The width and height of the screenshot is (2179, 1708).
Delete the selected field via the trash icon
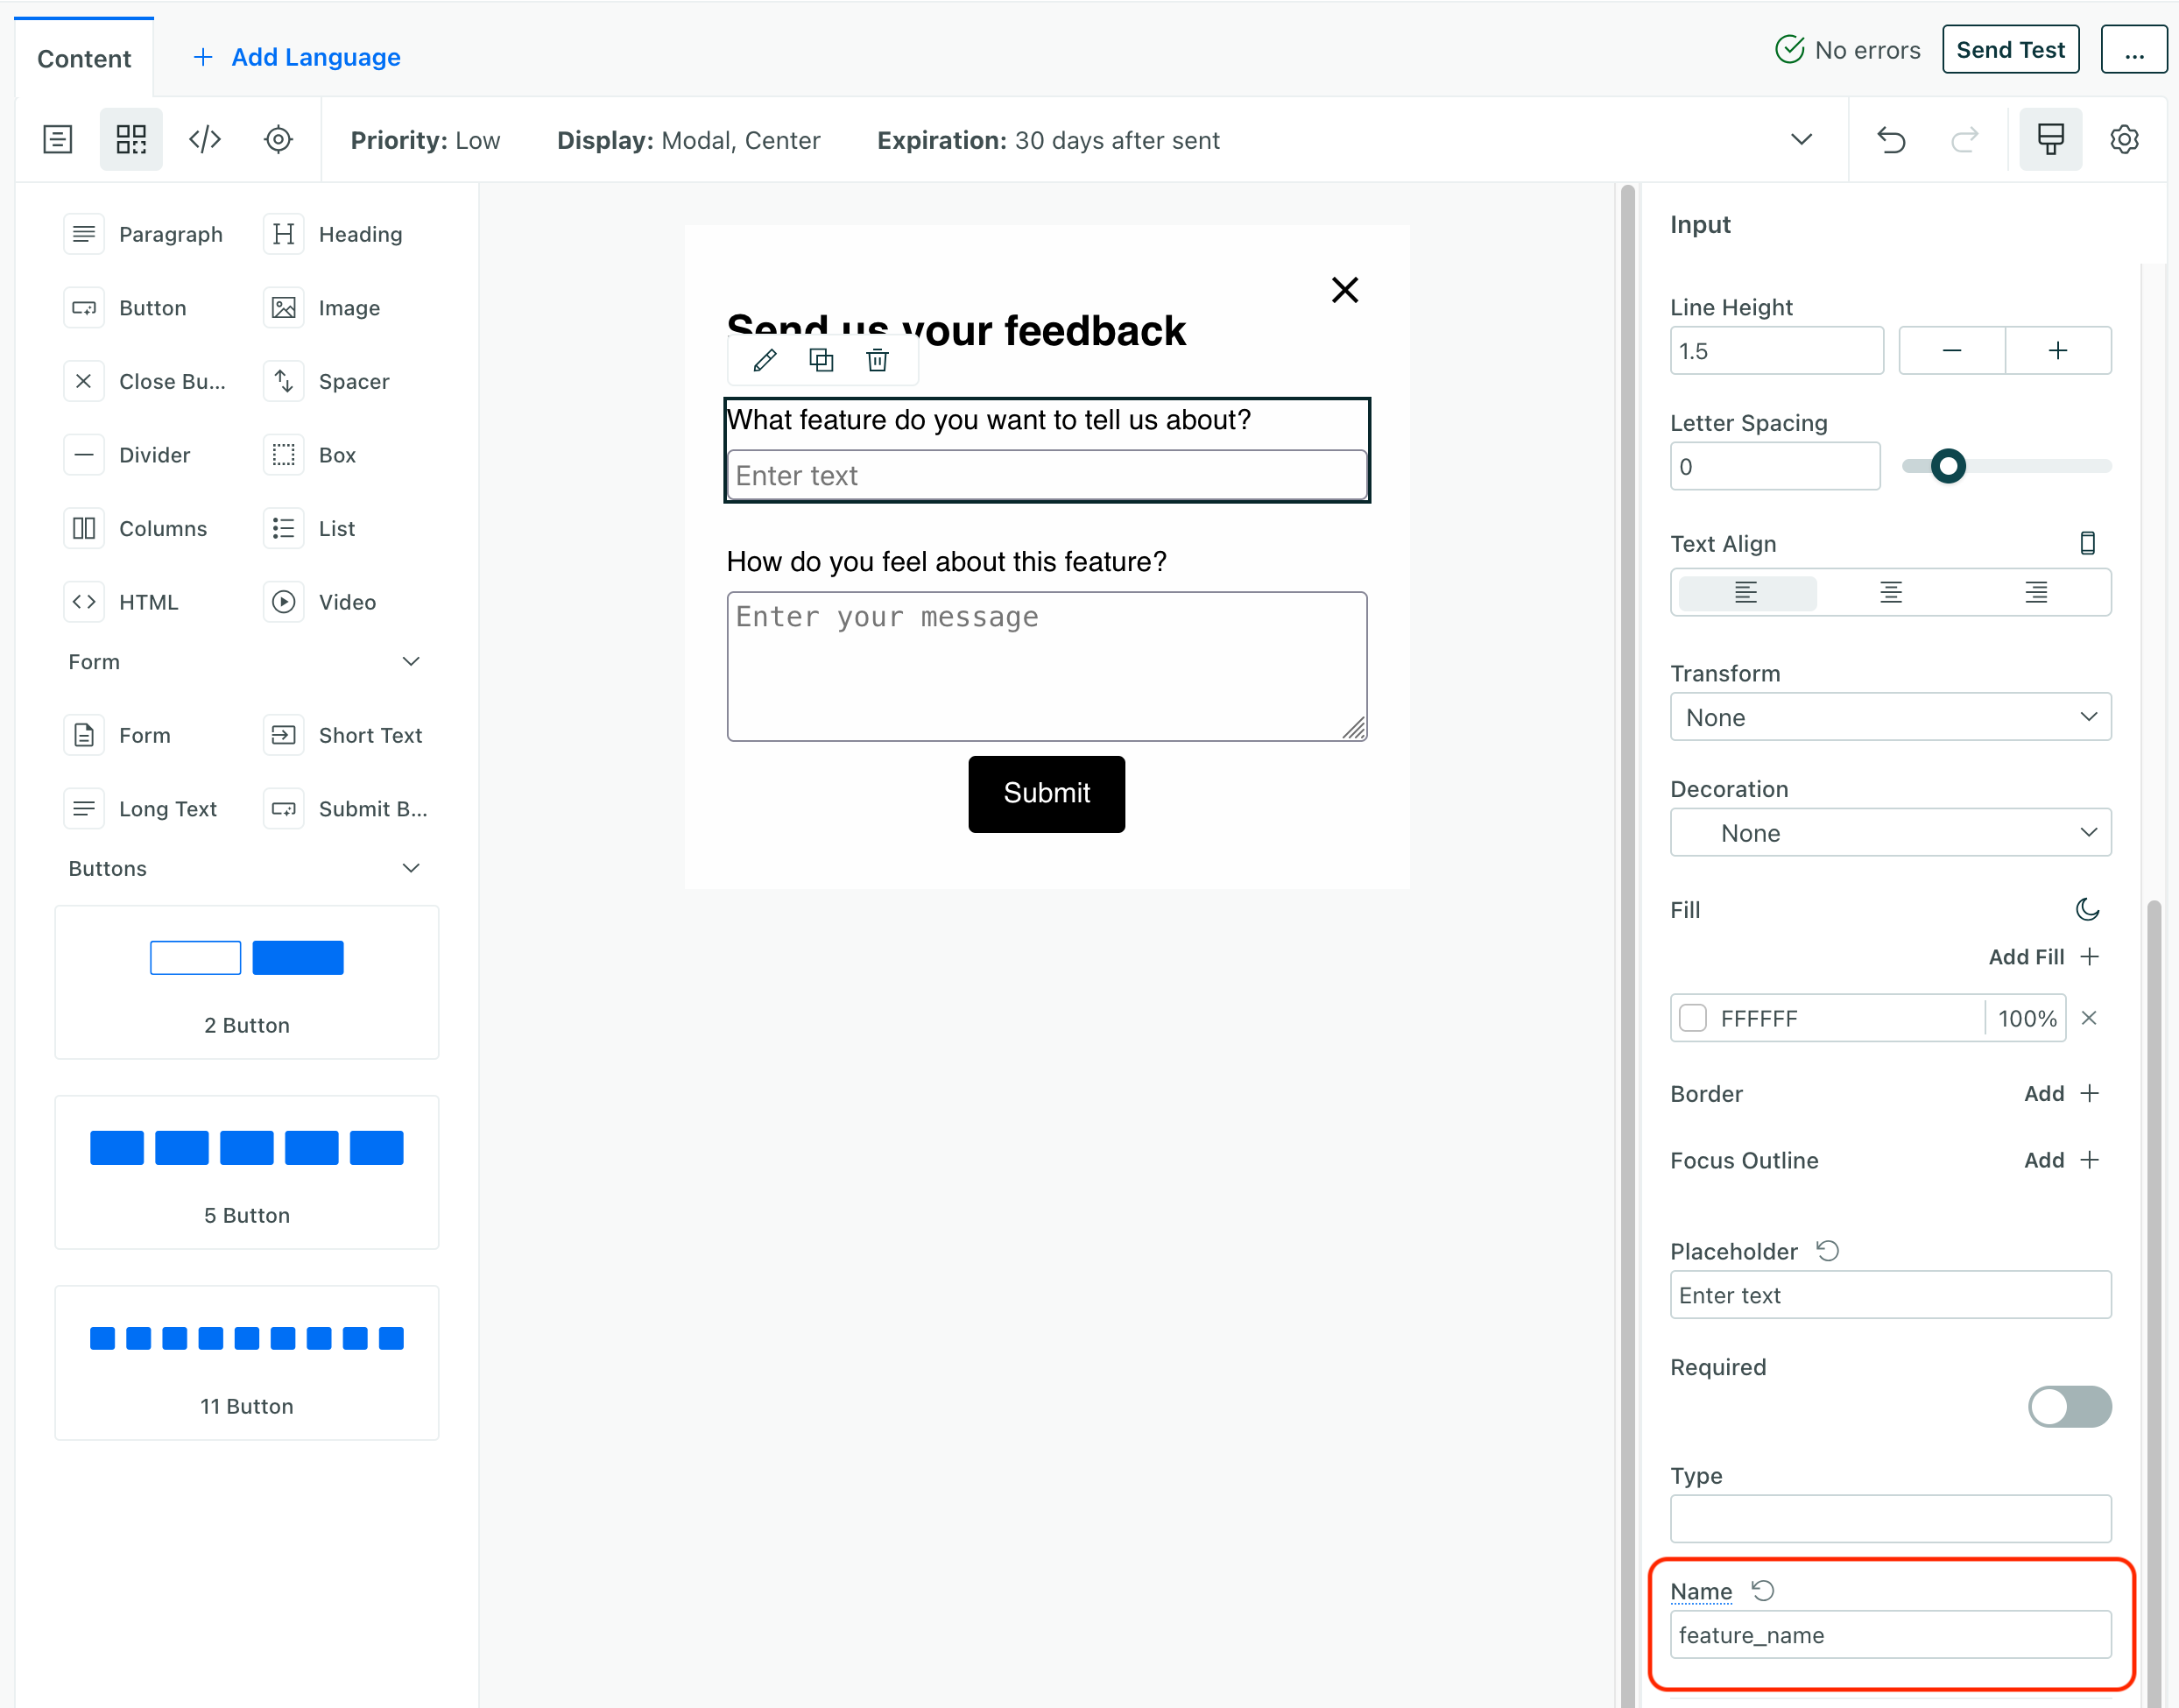pos(877,360)
